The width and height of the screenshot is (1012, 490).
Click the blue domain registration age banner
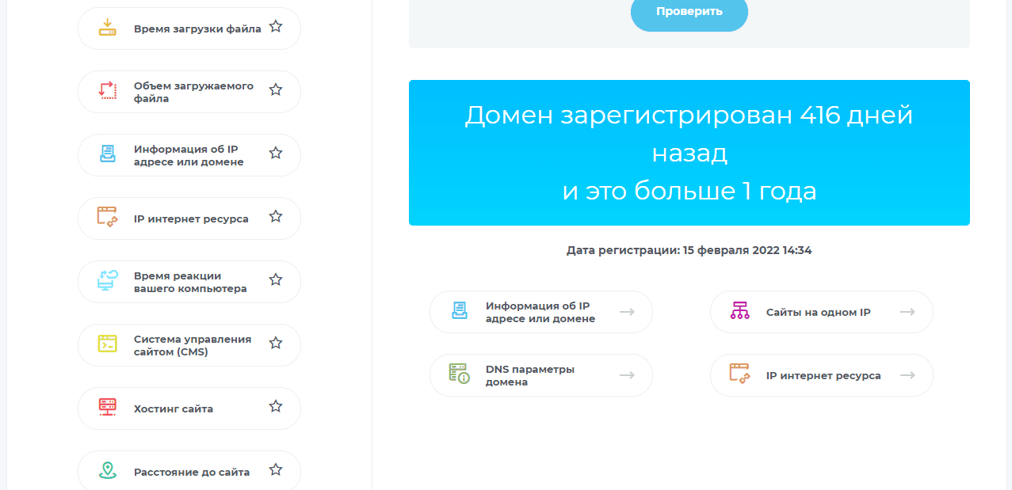click(689, 152)
